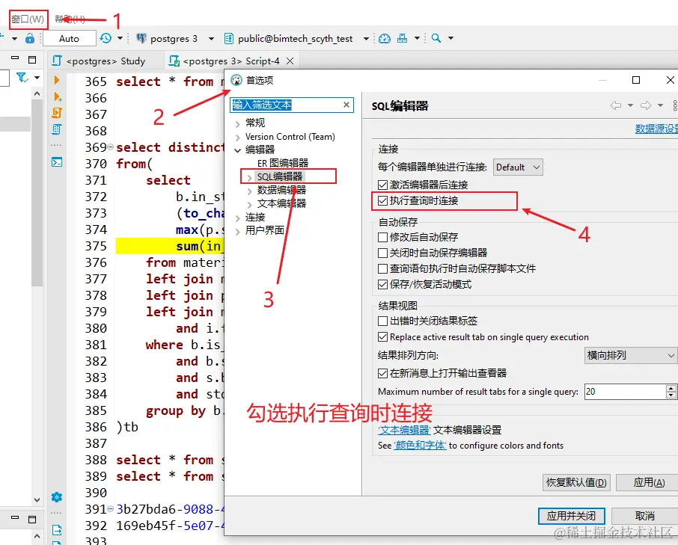Clear the preferences filter text
The width and height of the screenshot is (678, 545).
[346, 105]
